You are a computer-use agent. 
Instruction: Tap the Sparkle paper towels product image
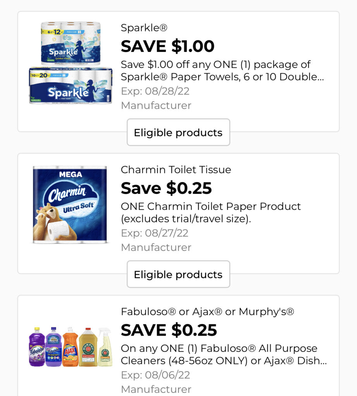71,63
